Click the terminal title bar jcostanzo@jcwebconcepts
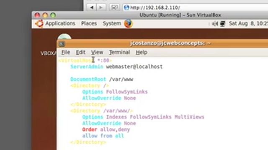Viewport: 268px width, 150px height. click(170, 43)
